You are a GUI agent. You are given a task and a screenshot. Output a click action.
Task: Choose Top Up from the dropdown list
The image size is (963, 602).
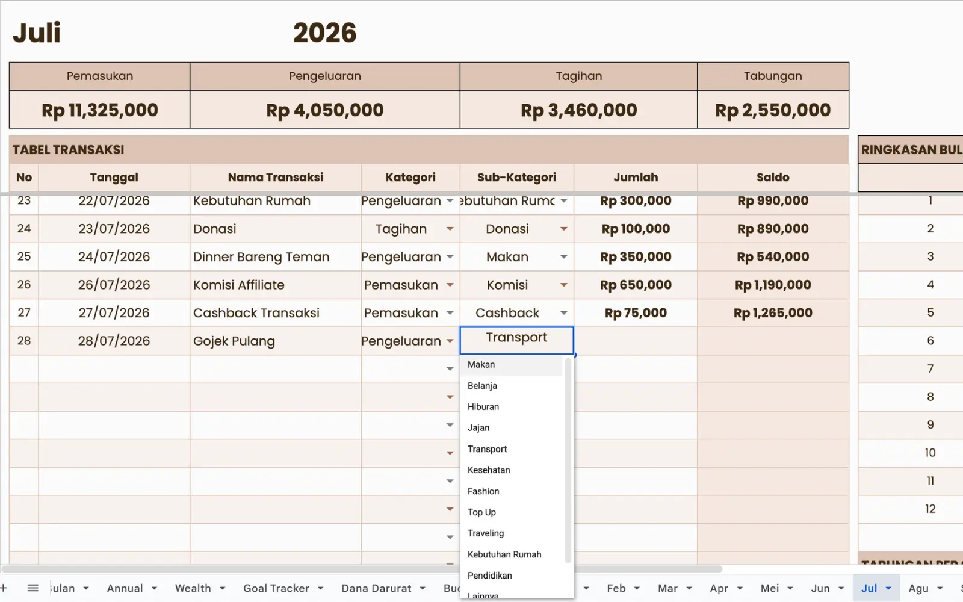tap(512, 512)
